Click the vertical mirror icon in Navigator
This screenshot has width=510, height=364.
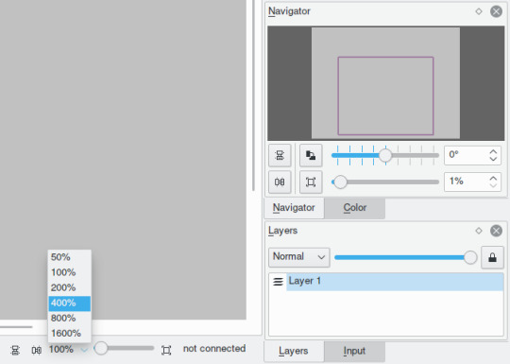[280, 155]
